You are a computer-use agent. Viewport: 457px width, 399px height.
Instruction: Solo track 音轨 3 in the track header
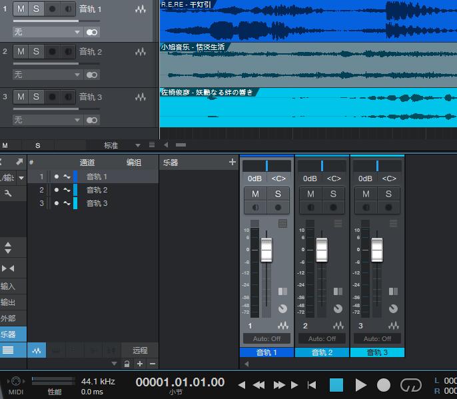(x=36, y=97)
